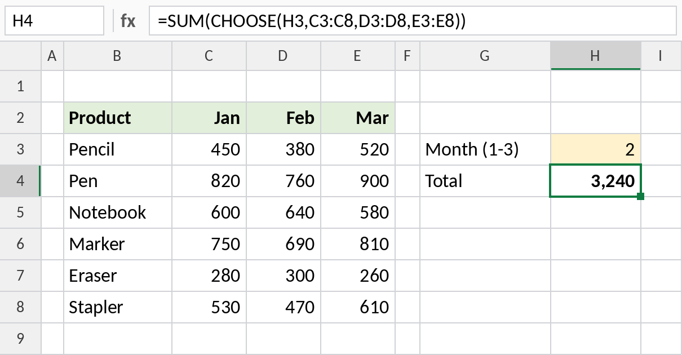Viewport: 682px width, 355px height.
Task: Select row 2 header
Action: point(20,118)
